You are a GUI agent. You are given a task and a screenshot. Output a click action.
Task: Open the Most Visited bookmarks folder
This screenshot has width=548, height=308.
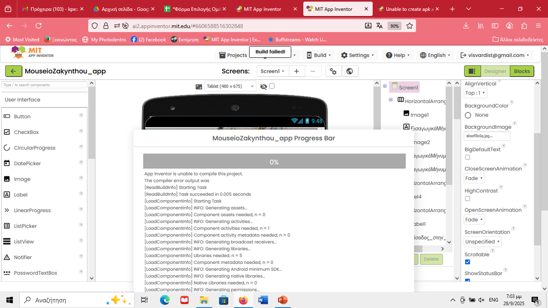pos(22,39)
